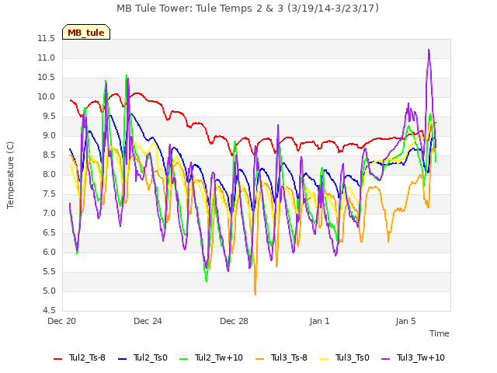
Task: Click the 7.5 y-axis tick label
Action: pyautogui.click(x=49, y=194)
